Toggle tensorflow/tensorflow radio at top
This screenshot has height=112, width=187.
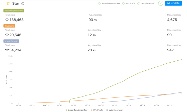100,4
